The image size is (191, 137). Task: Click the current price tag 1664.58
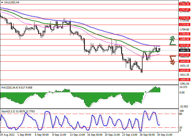pos(184,50)
